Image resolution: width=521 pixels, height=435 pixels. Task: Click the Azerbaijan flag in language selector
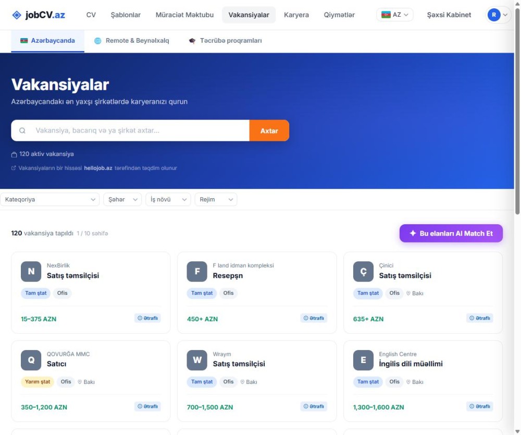386,15
